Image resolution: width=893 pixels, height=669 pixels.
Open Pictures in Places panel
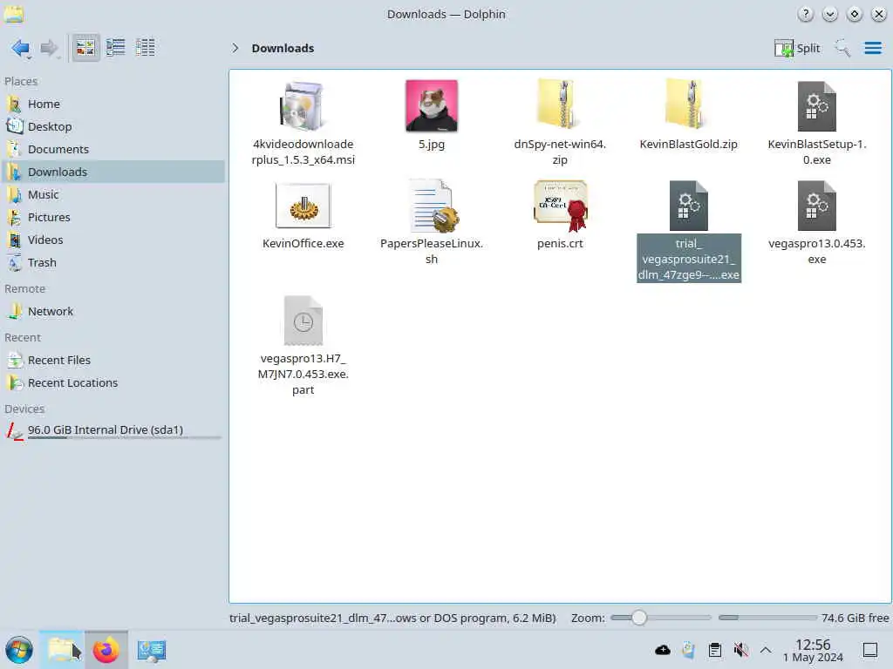[113, 217]
